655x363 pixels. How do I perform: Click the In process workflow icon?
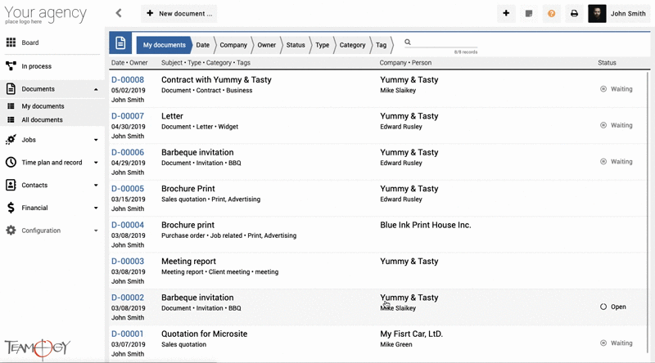tap(11, 66)
